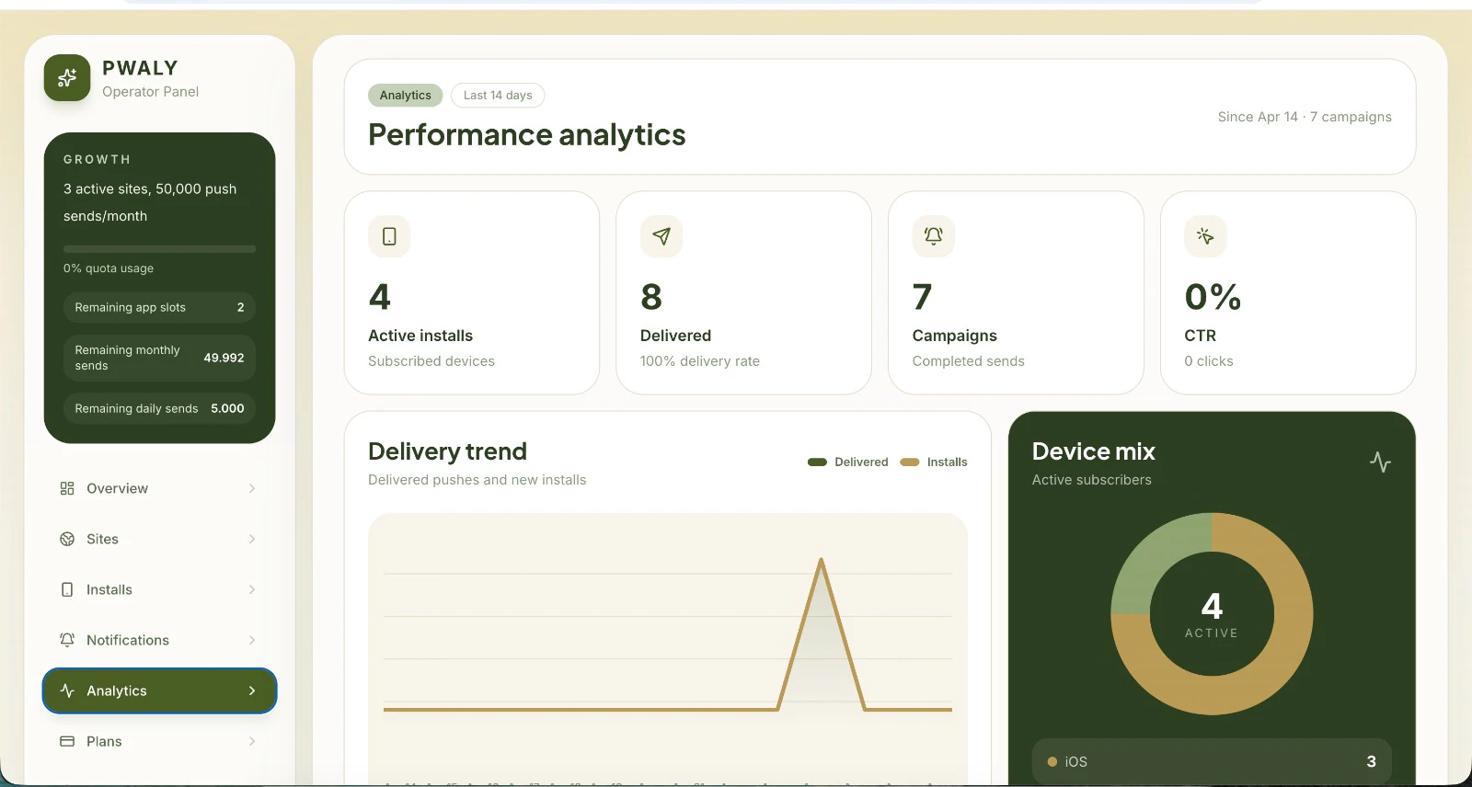Click 'Delivered pushes and new installs' text
The height and width of the screenshot is (787, 1472).
[477, 480]
